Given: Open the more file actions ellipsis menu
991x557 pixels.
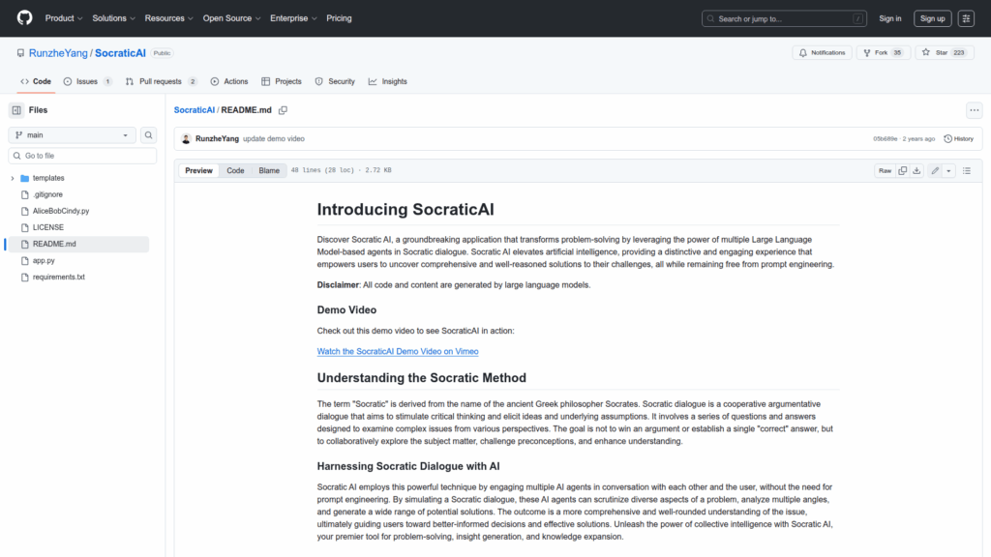Looking at the screenshot, I should point(974,110).
